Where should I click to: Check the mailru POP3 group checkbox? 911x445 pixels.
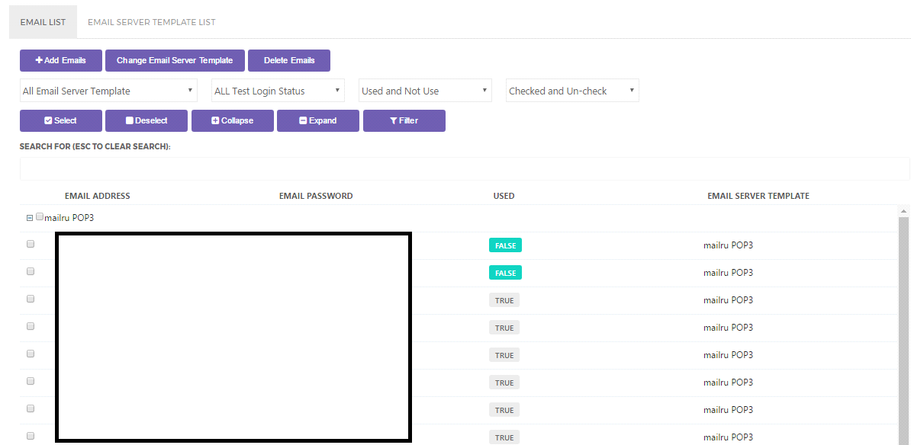pos(40,217)
